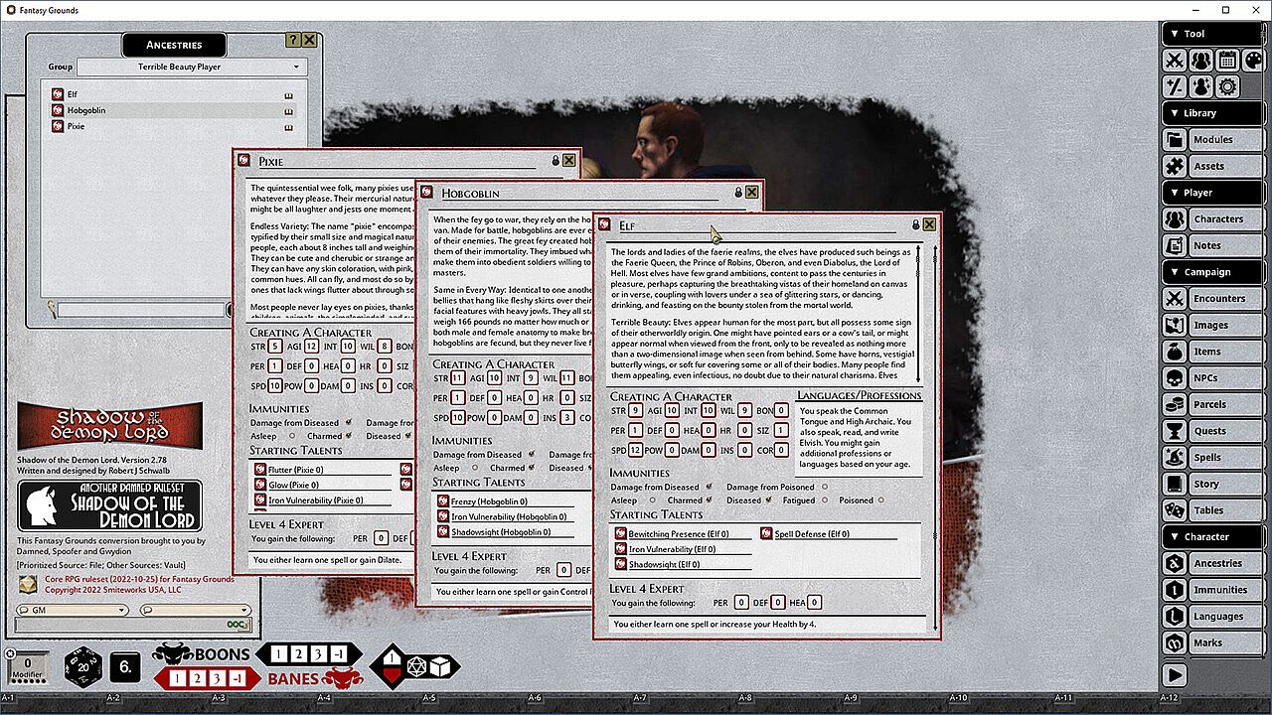1272x715 pixels.
Task: Click the Bewitching Presence talent link icon
Action: click(620, 533)
